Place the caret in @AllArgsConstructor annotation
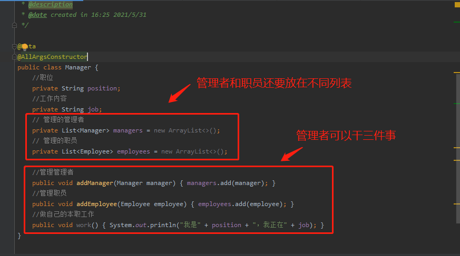460x256 pixels. click(53, 57)
